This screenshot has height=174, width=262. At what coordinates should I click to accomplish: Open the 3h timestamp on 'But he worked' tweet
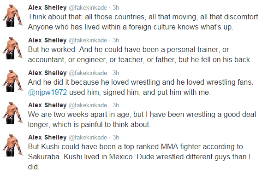(x=116, y=40)
